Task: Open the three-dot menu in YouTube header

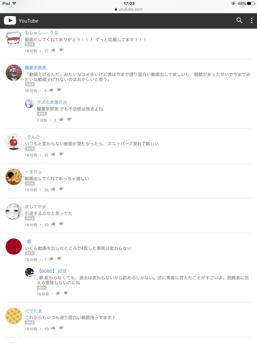Action: point(251,20)
